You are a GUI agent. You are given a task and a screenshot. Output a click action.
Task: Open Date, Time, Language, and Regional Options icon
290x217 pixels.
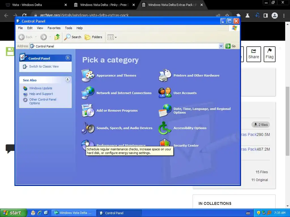[x=165, y=110]
